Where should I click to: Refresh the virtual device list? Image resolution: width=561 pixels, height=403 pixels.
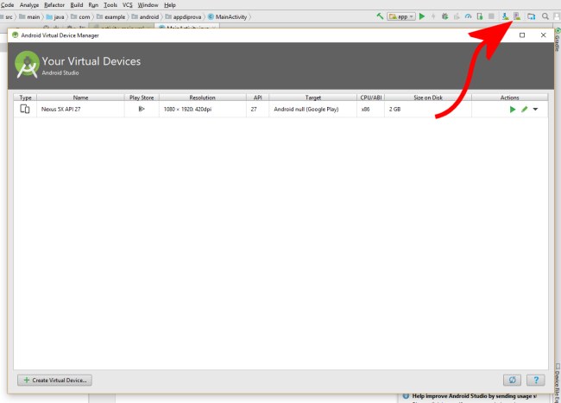(x=513, y=380)
